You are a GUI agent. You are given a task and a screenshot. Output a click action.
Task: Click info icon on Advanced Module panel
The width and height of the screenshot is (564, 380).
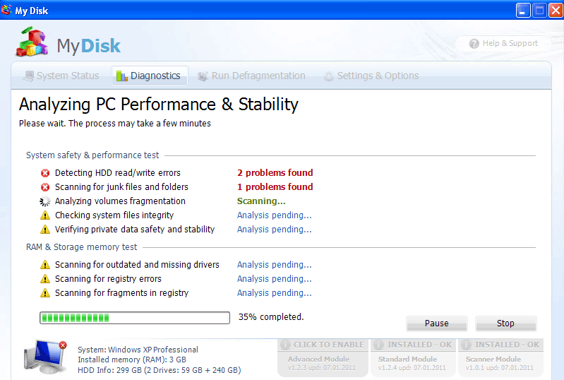286,345
